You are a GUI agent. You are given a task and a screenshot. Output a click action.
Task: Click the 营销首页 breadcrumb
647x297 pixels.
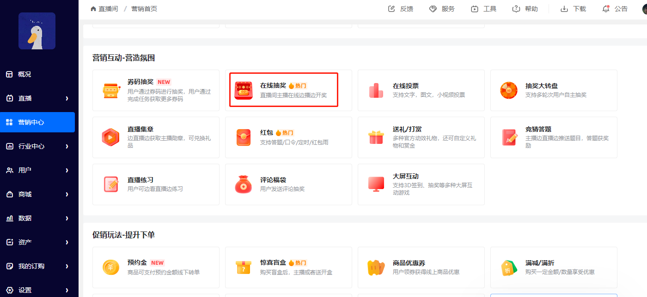(144, 9)
